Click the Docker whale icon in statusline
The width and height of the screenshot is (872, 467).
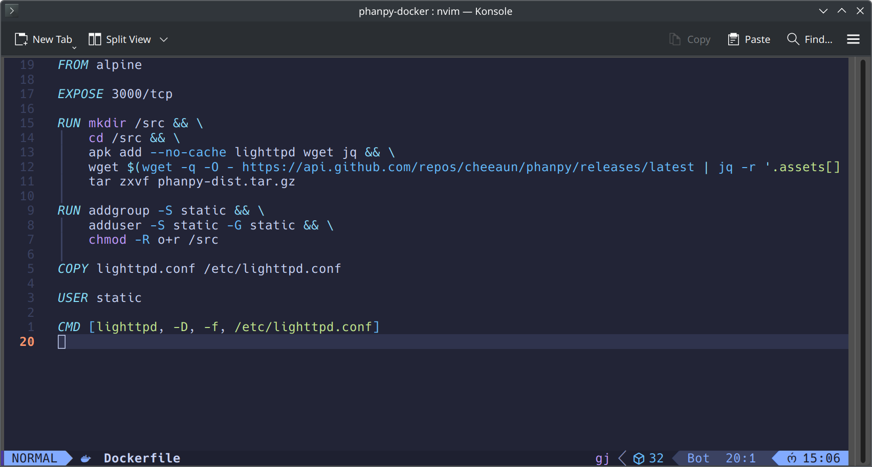(86, 458)
